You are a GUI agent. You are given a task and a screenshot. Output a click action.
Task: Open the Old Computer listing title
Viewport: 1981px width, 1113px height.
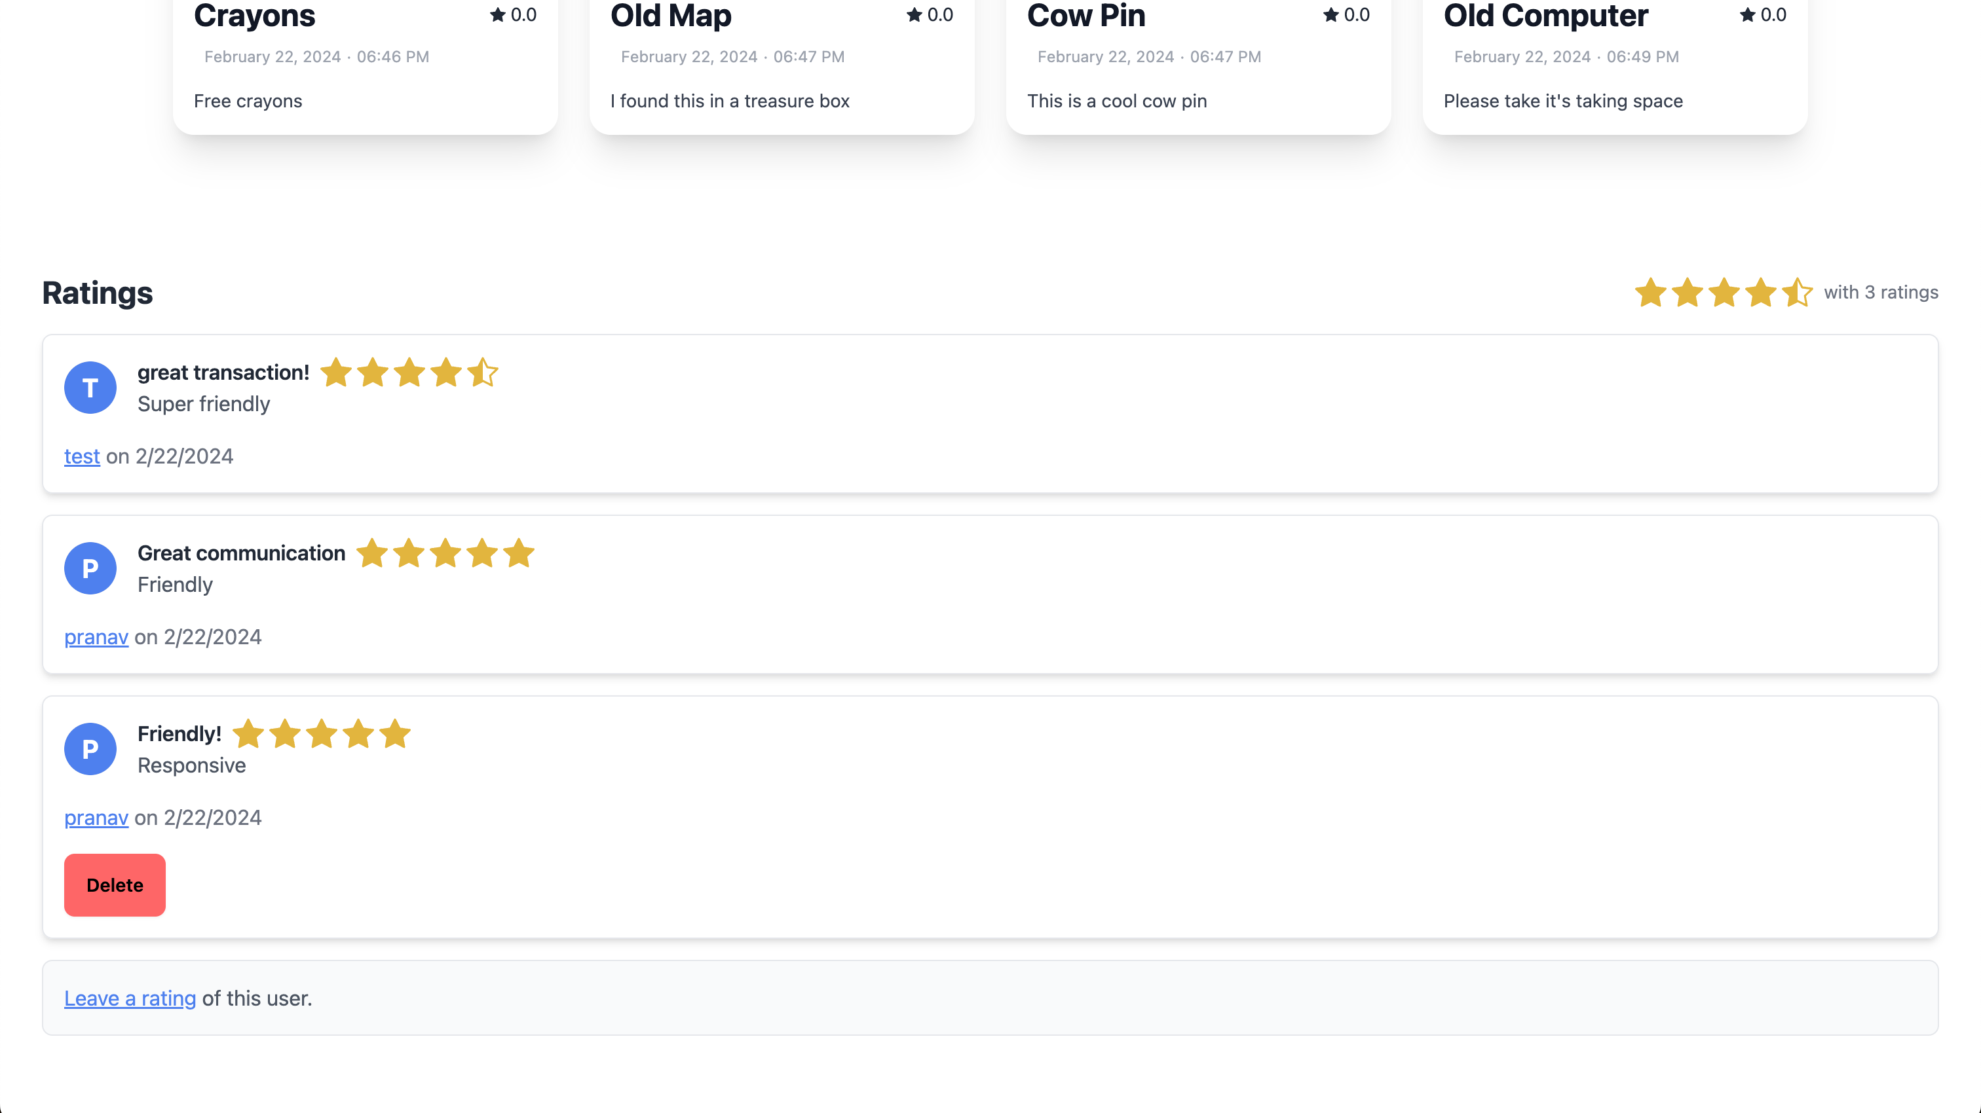point(1546,15)
